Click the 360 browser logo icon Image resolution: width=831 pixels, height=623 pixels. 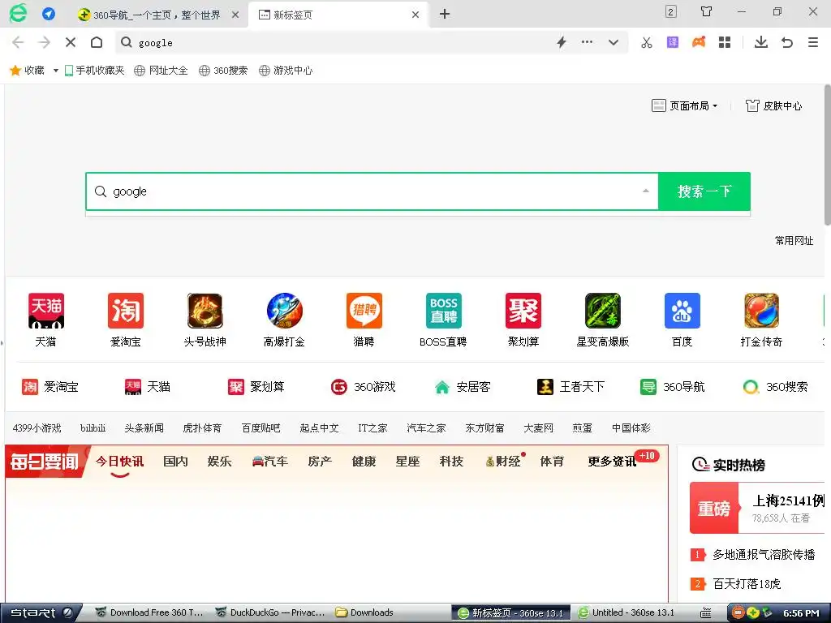(x=18, y=13)
